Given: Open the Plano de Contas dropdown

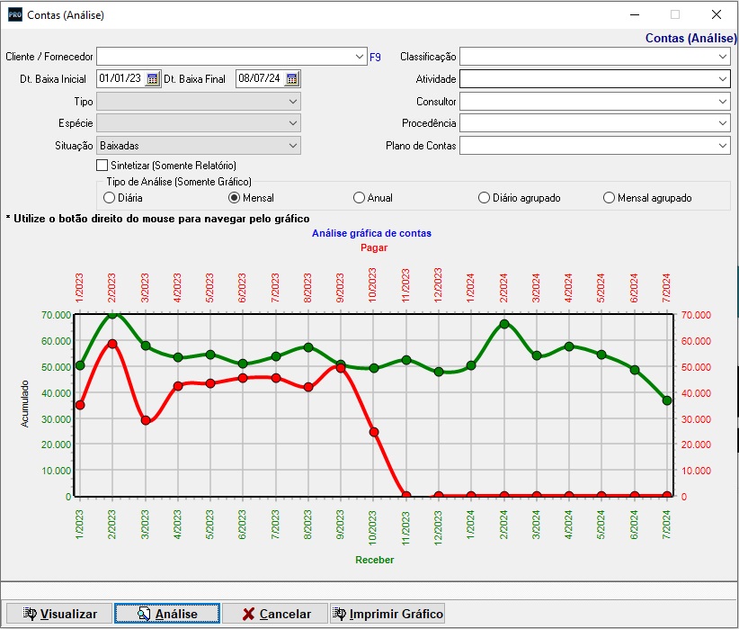Looking at the screenshot, I should [723, 146].
